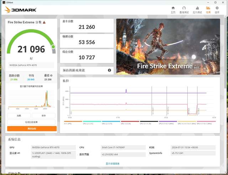Click the orange 再次运行 run again button
Viewport: 228px width, 175px height.
(32, 128)
